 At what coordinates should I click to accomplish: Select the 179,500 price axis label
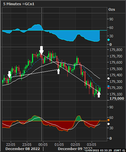click(116, 69)
